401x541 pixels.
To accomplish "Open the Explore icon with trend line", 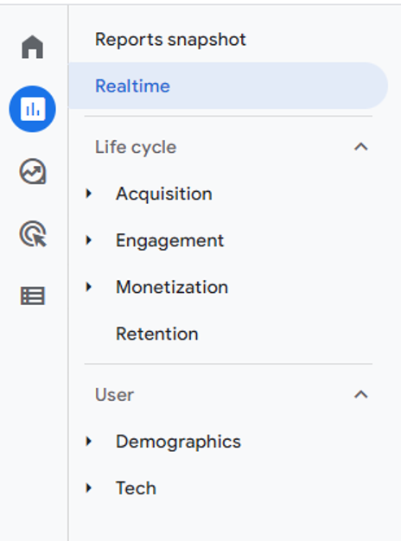I will pyautogui.click(x=33, y=171).
